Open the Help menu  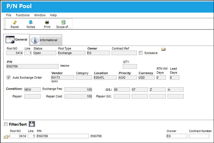pyautogui.click(x=53, y=15)
